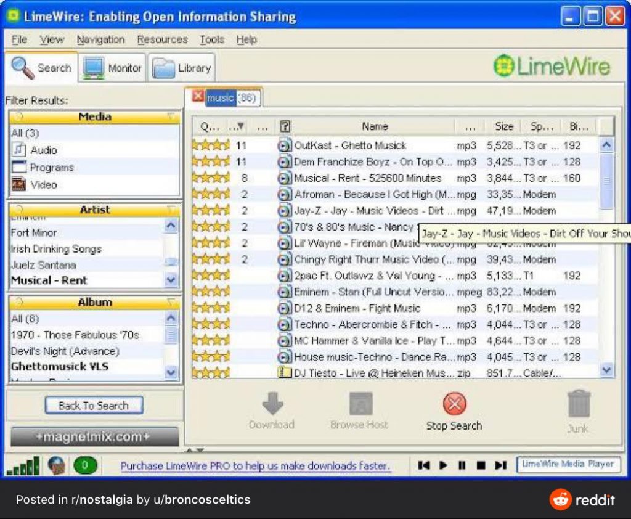Viewport: 631px width, 519px height.
Task: Click the magnetmix.com banner
Action: [x=94, y=437]
